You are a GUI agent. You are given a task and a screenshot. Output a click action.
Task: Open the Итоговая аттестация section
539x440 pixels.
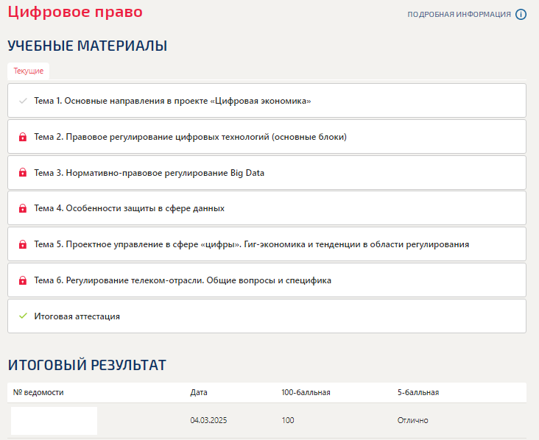pos(267,316)
